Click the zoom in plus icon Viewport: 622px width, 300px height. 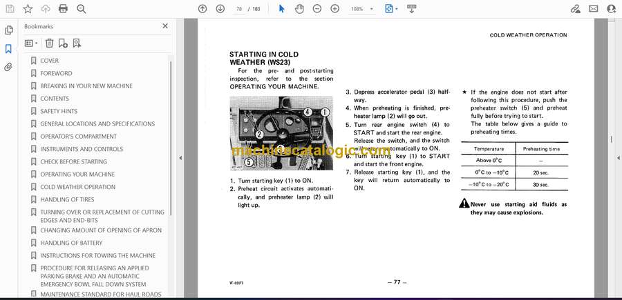(x=335, y=9)
